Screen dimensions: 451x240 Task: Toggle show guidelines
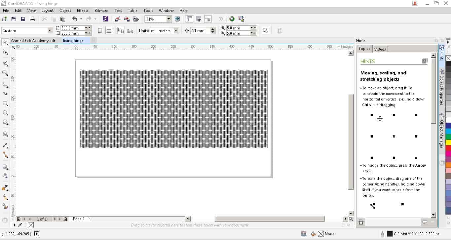pos(208,19)
